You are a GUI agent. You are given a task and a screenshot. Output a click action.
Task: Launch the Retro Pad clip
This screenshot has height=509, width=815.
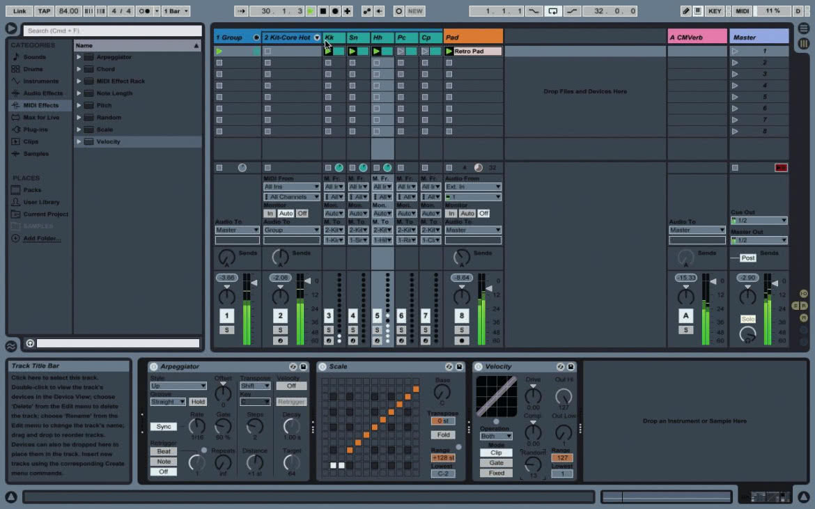coord(449,52)
